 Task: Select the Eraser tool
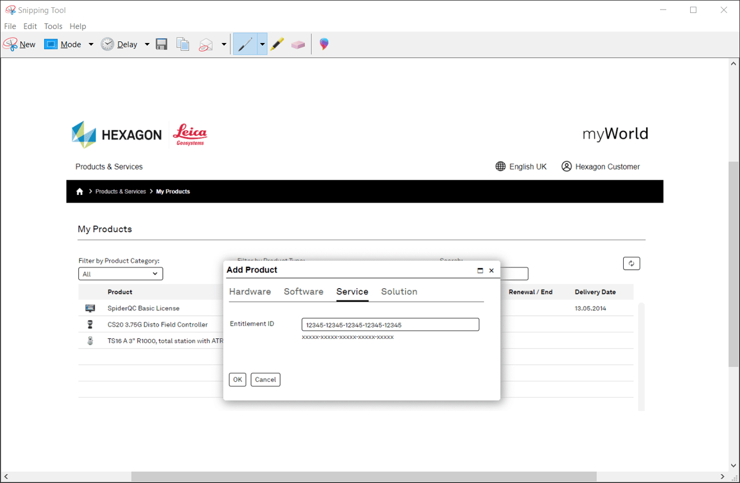point(298,44)
